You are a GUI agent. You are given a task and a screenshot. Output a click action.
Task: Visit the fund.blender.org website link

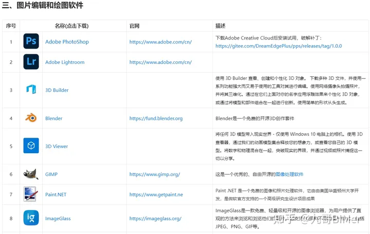156,118
